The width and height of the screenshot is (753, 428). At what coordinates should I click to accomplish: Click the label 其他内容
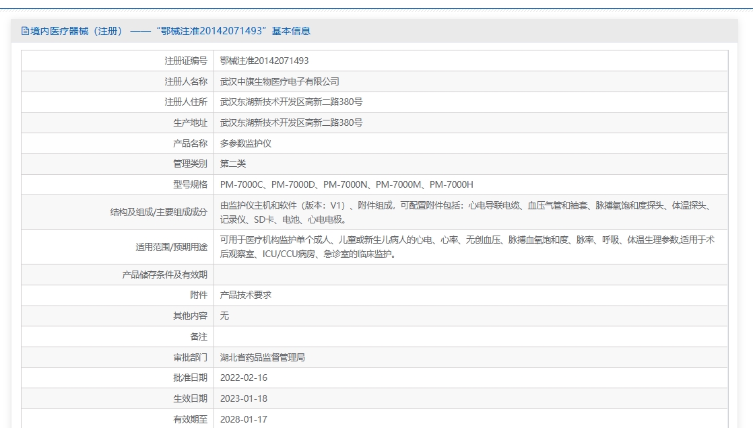[x=190, y=316]
